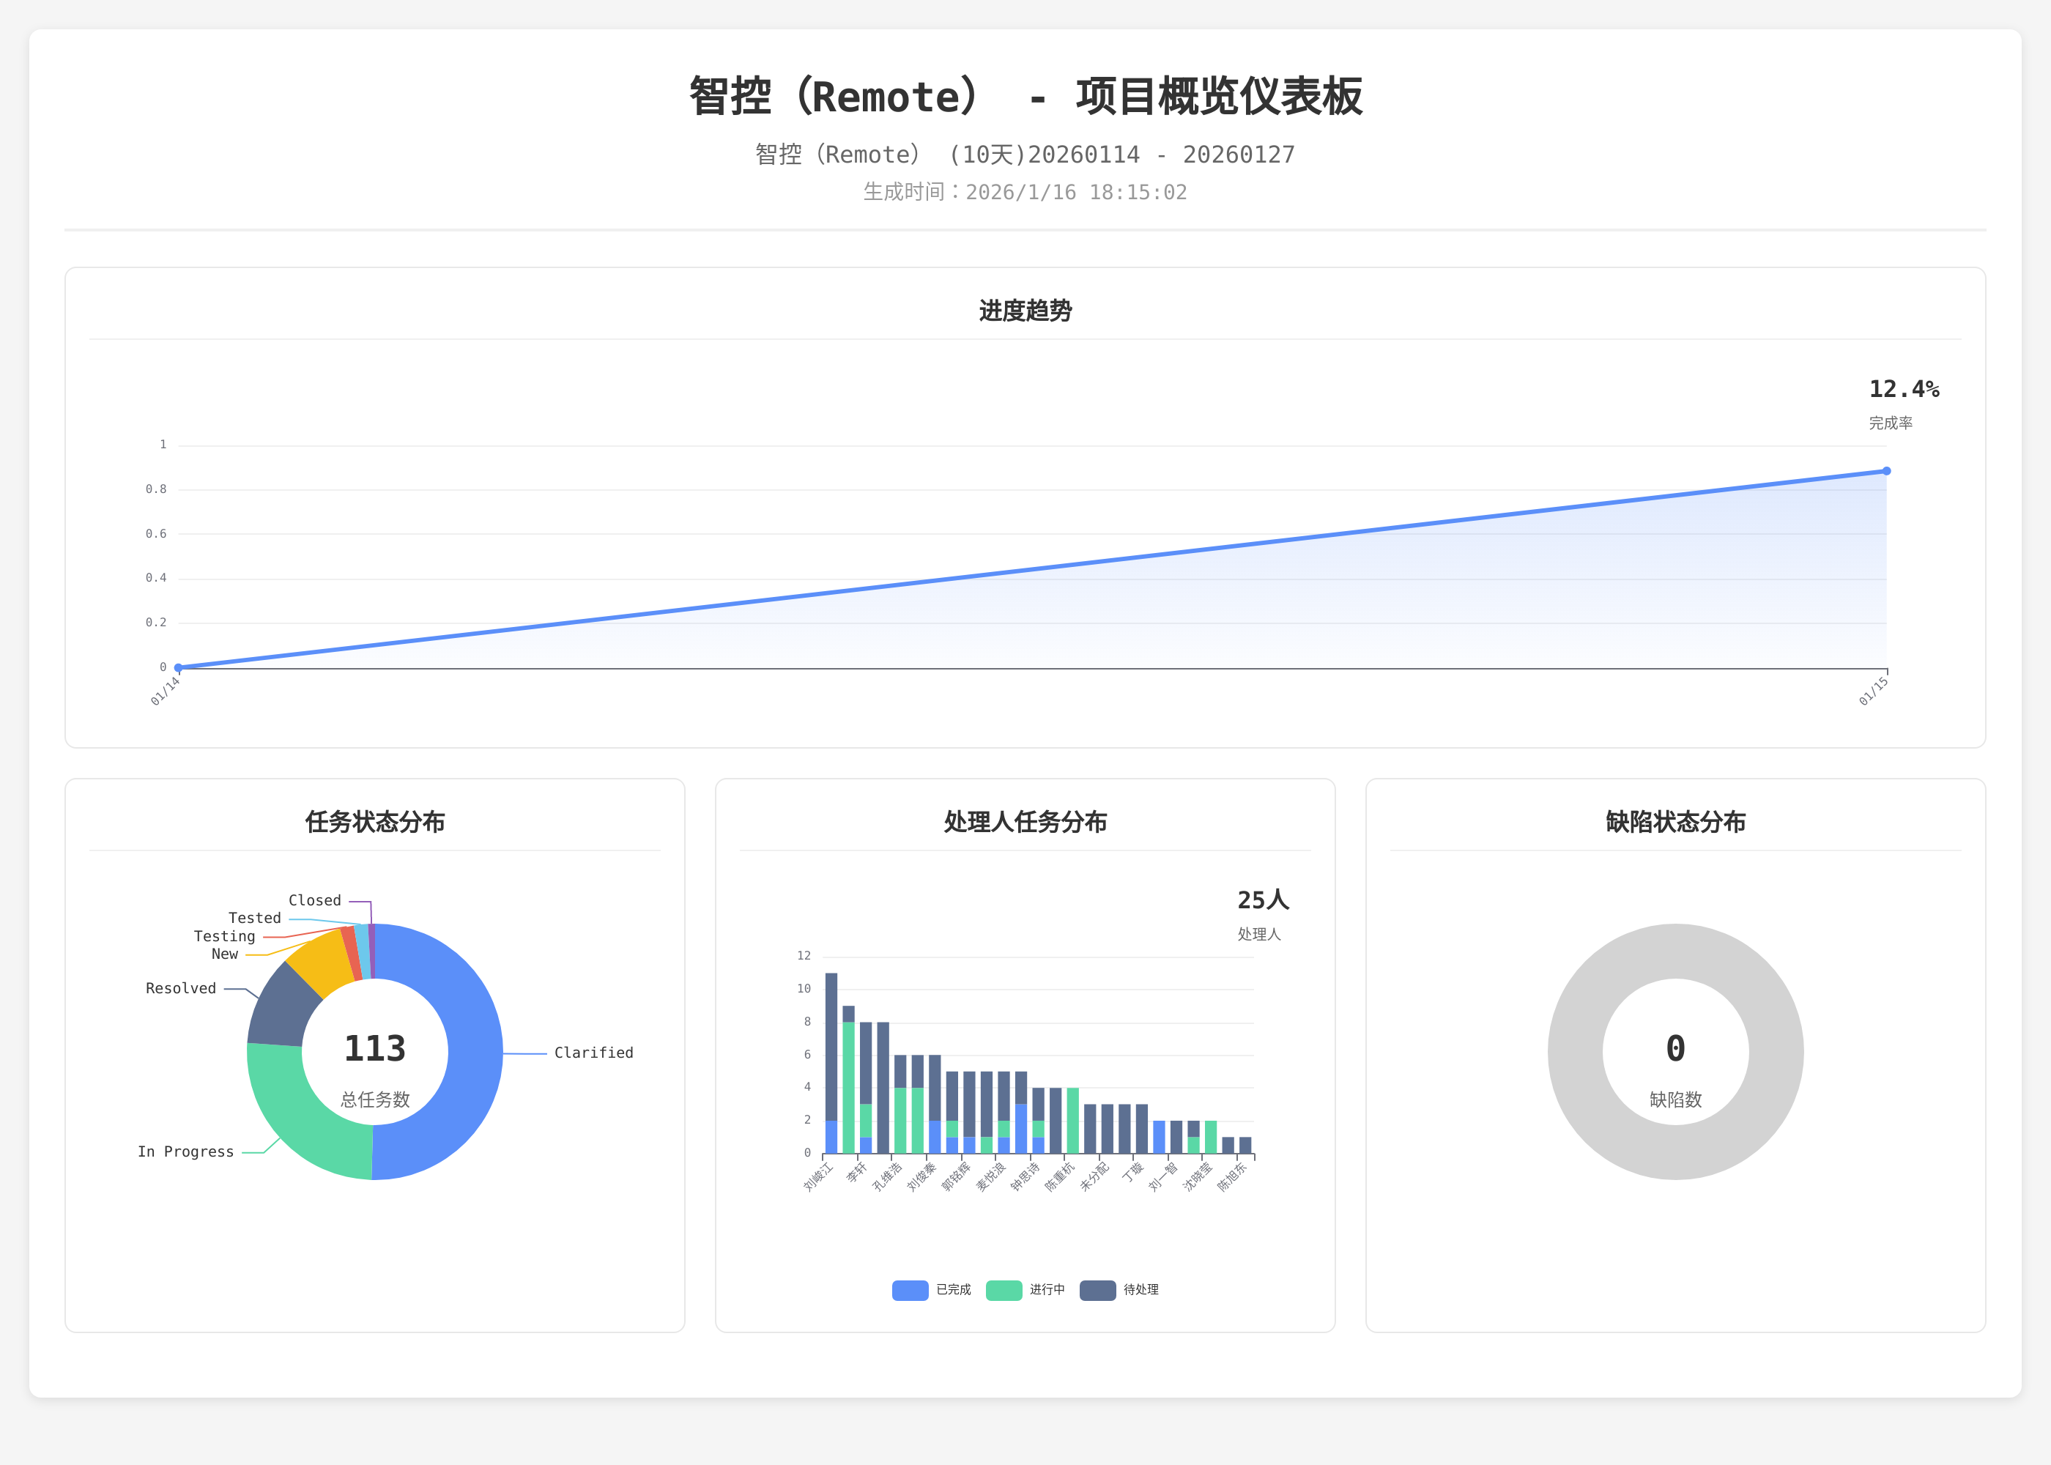The height and width of the screenshot is (1465, 2051).
Task: Click the blue 已完成 legend swatch
Action: (x=909, y=1290)
